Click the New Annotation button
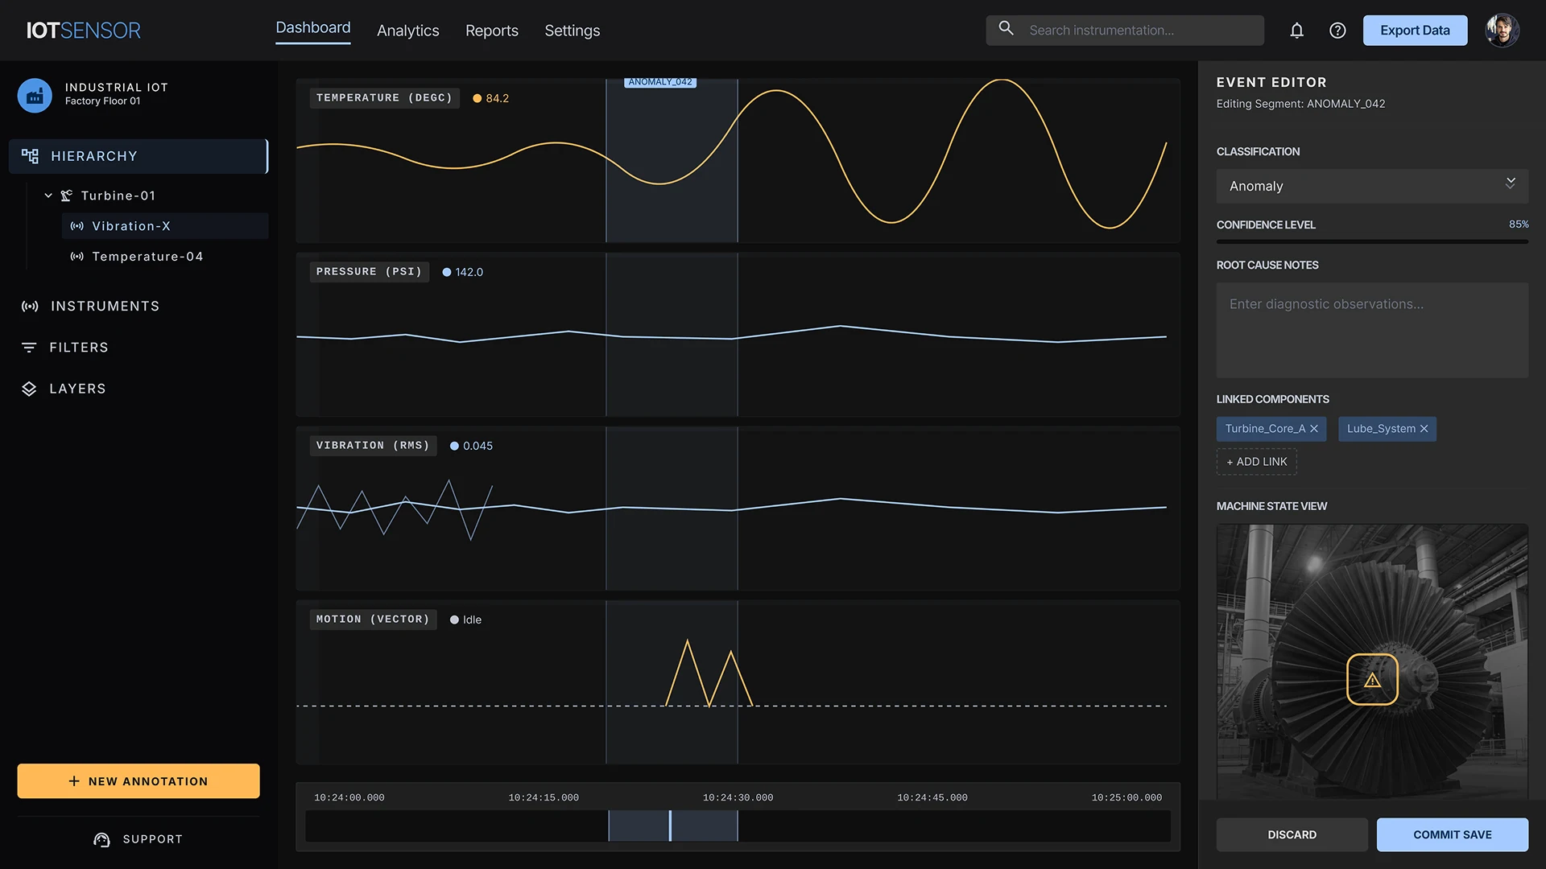 click(138, 780)
